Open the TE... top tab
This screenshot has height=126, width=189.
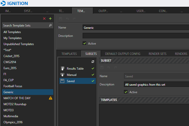(61, 11)
